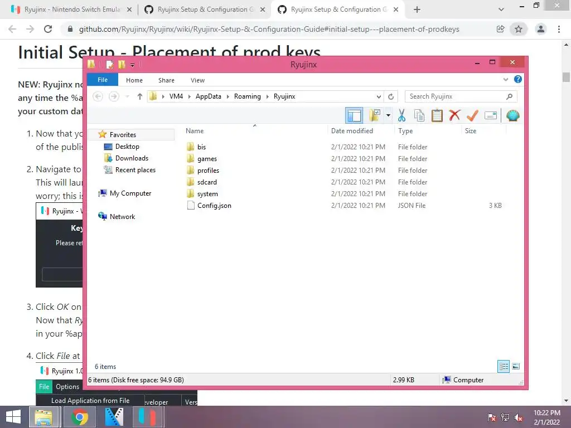Viewport: 571px width, 428px height.
Task: Click the Copy toolbar icon
Action: pos(419,116)
